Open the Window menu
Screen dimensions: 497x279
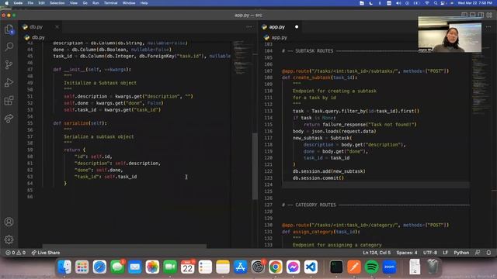(x=129, y=3)
